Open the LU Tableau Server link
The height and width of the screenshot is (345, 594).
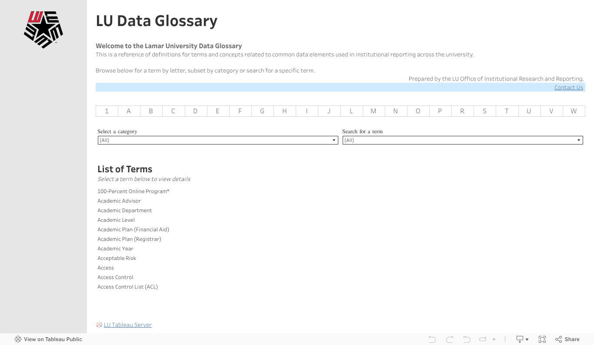pos(127,325)
